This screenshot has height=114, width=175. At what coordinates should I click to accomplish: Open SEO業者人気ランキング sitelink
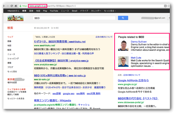47,54
